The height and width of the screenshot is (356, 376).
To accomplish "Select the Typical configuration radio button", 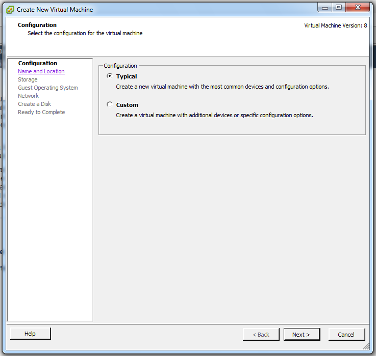I will click(109, 76).
